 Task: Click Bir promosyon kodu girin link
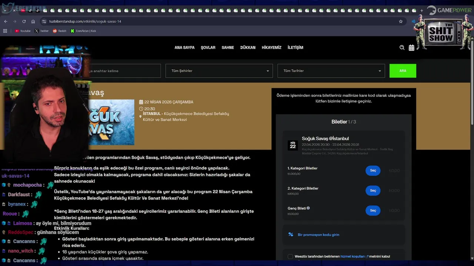tap(318, 235)
